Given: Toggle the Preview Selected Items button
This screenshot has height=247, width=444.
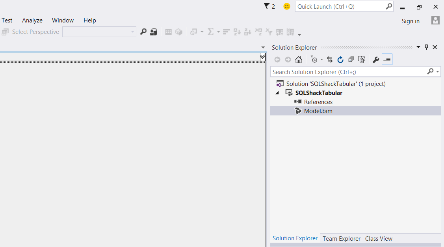Looking at the screenshot, I should point(387,59).
